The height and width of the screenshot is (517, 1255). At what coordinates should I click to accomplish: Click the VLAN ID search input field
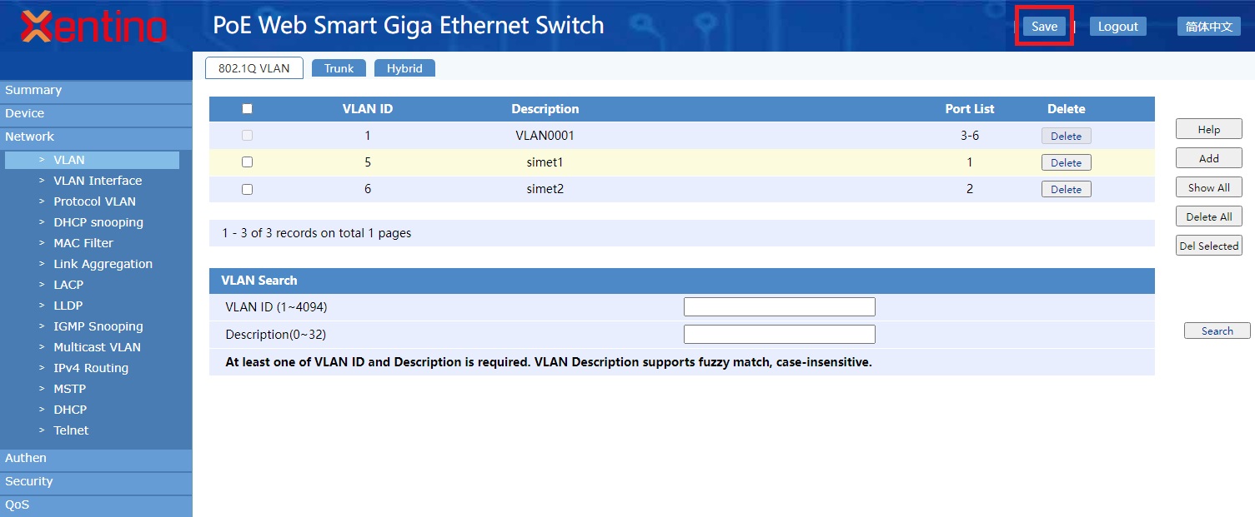pos(779,307)
